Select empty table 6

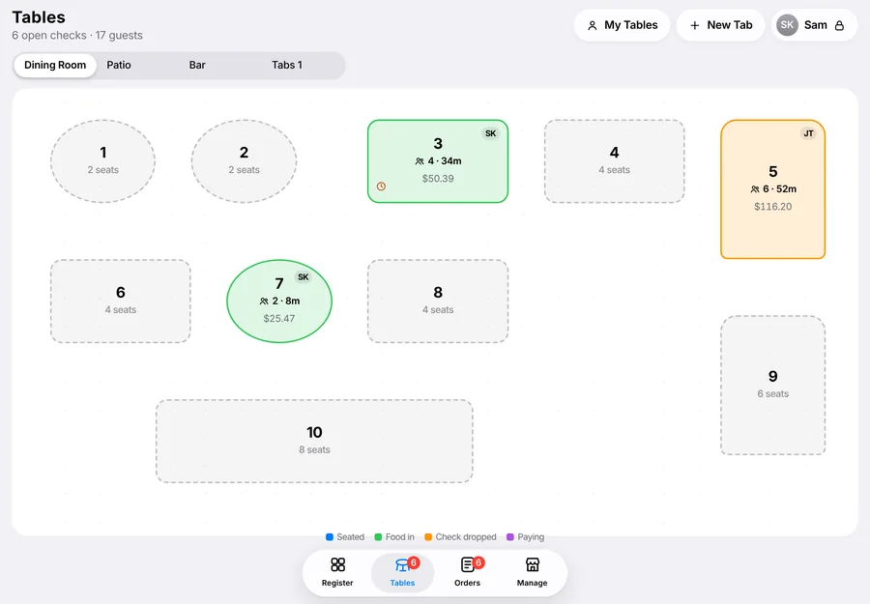(121, 302)
